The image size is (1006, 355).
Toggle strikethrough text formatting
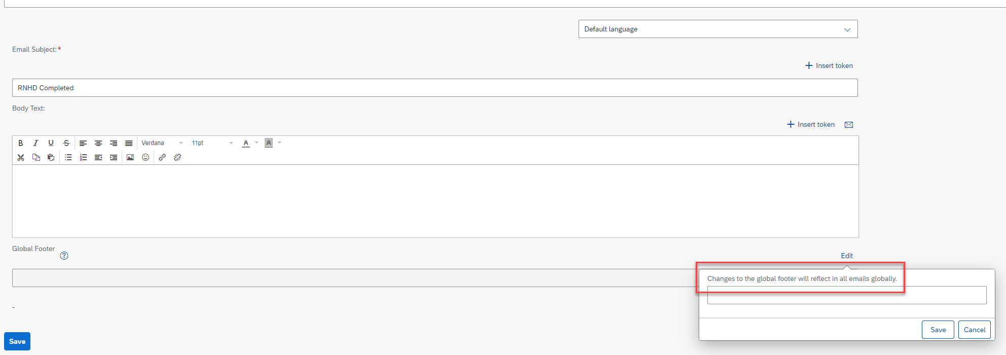click(x=66, y=143)
